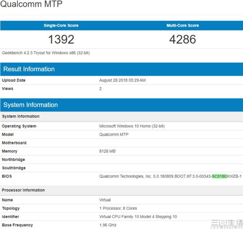Click the single-core score value 1392
Viewport: 243px width, 229px height.
pyautogui.click(x=61, y=39)
